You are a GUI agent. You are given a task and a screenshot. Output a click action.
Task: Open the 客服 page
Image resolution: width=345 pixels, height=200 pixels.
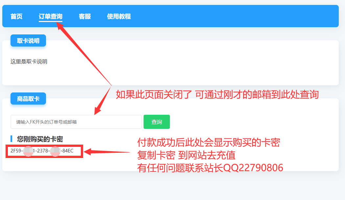(x=85, y=16)
